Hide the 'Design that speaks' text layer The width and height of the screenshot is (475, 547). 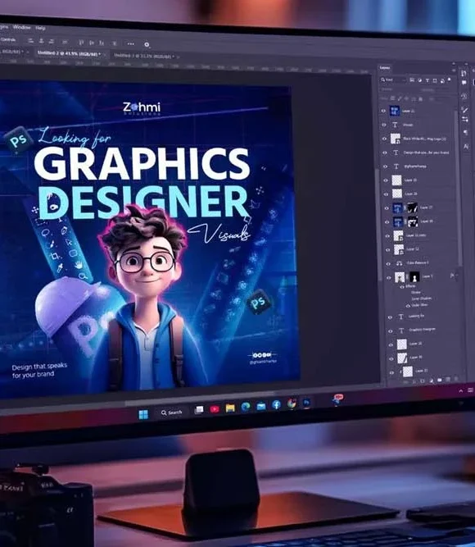click(x=385, y=153)
